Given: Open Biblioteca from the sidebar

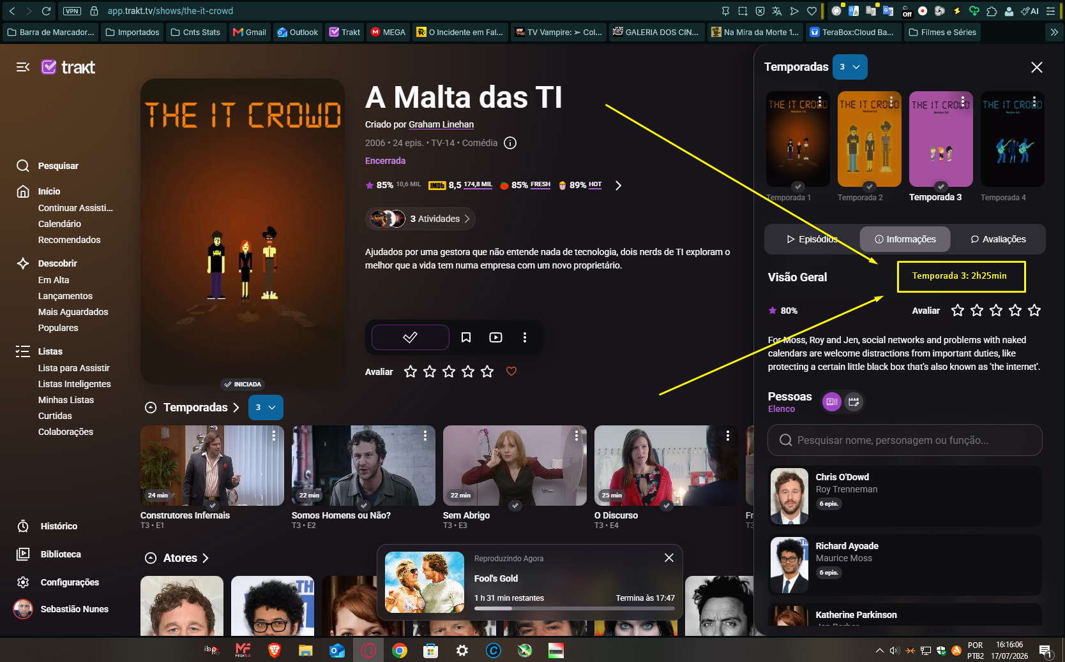Looking at the screenshot, I should [49, 554].
